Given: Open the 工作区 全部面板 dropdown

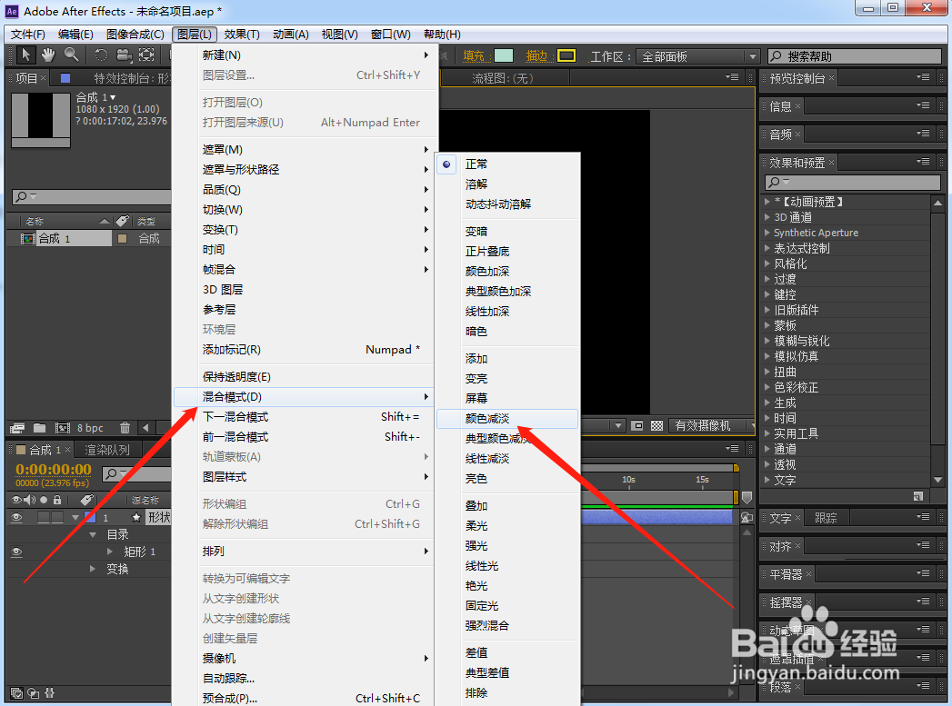Looking at the screenshot, I should pyautogui.click(x=697, y=56).
